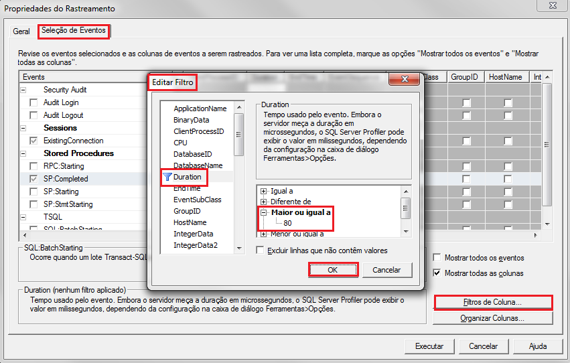
Task: Toggle Excluir linhas que não contêm valores
Action: [x=260, y=250]
